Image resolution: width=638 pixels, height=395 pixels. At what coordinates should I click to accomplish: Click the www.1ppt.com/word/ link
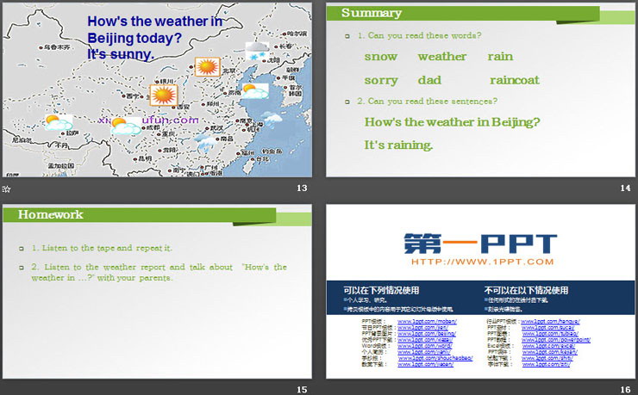pos(414,346)
